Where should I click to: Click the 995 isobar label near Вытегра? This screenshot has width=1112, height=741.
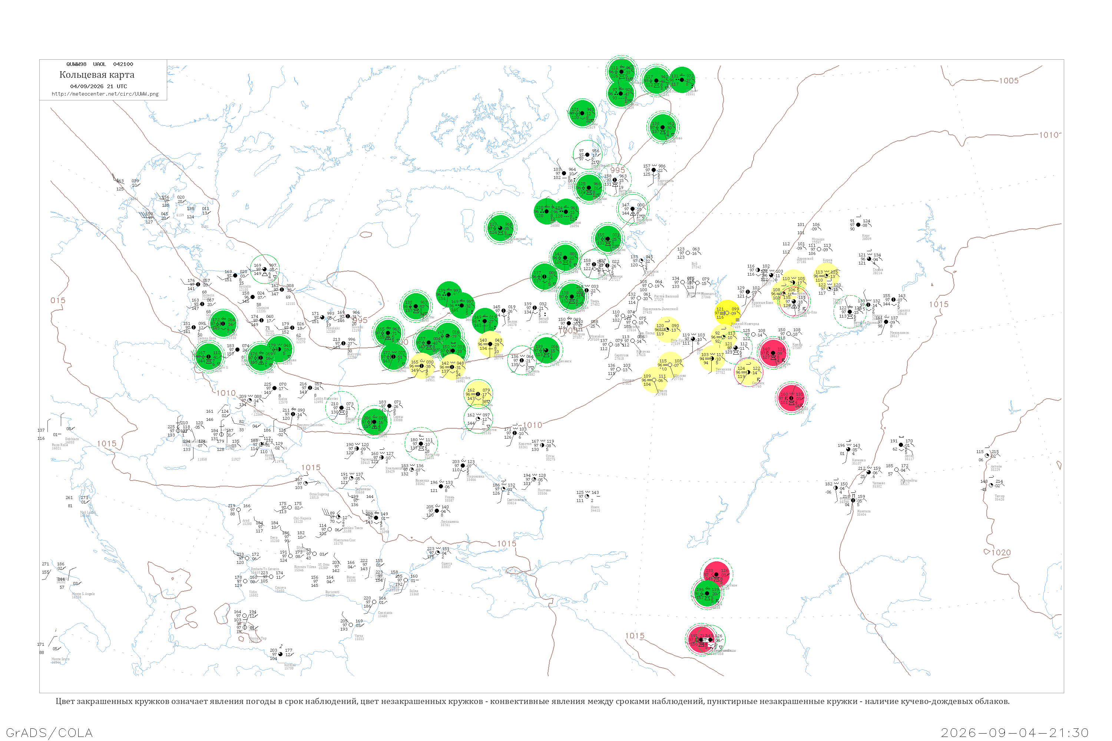(618, 170)
